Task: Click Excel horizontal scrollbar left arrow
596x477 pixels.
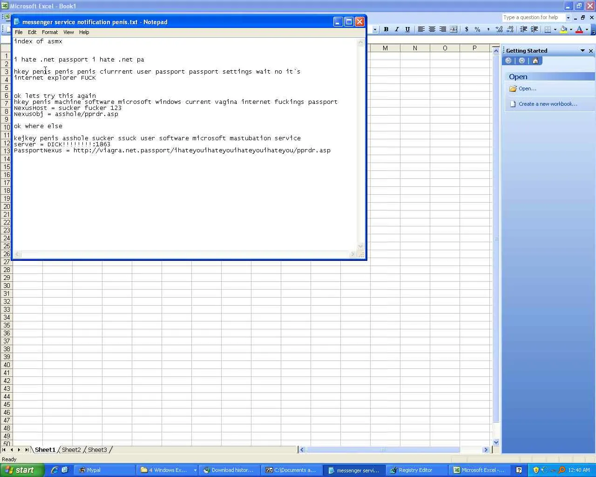Action: pyautogui.click(x=302, y=450)
